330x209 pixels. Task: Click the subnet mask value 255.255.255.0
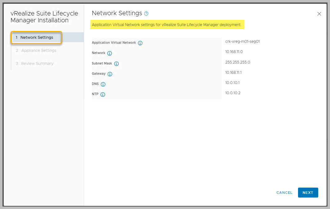point(237,62)
